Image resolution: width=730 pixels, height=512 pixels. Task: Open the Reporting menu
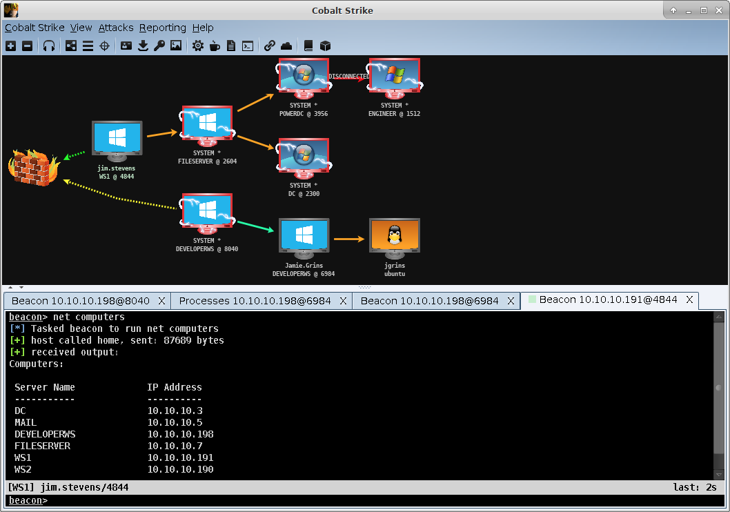click(x=162, y=28)
